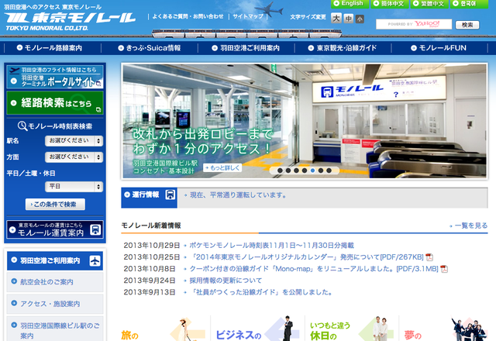Click the slideshow station image
Screen dimensions: 496x341
point(305,121)
